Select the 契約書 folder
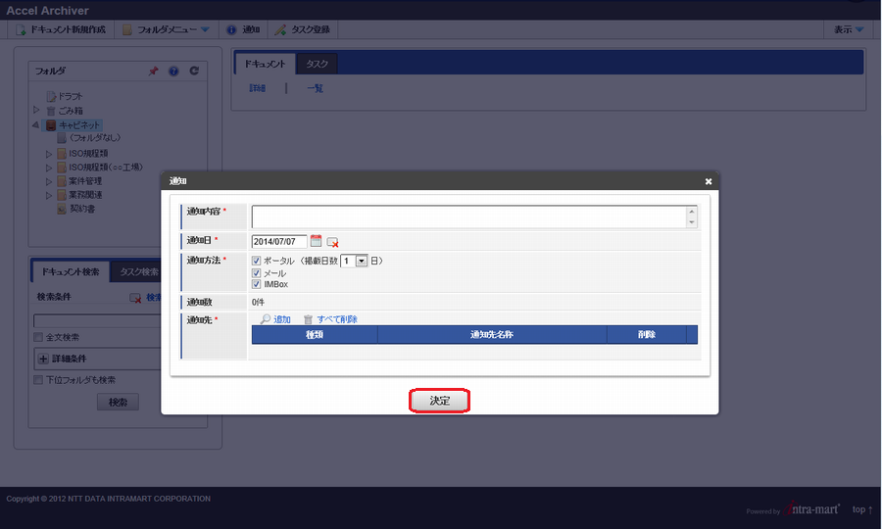Viewport: 882px width, 529px height. point(82,209)
